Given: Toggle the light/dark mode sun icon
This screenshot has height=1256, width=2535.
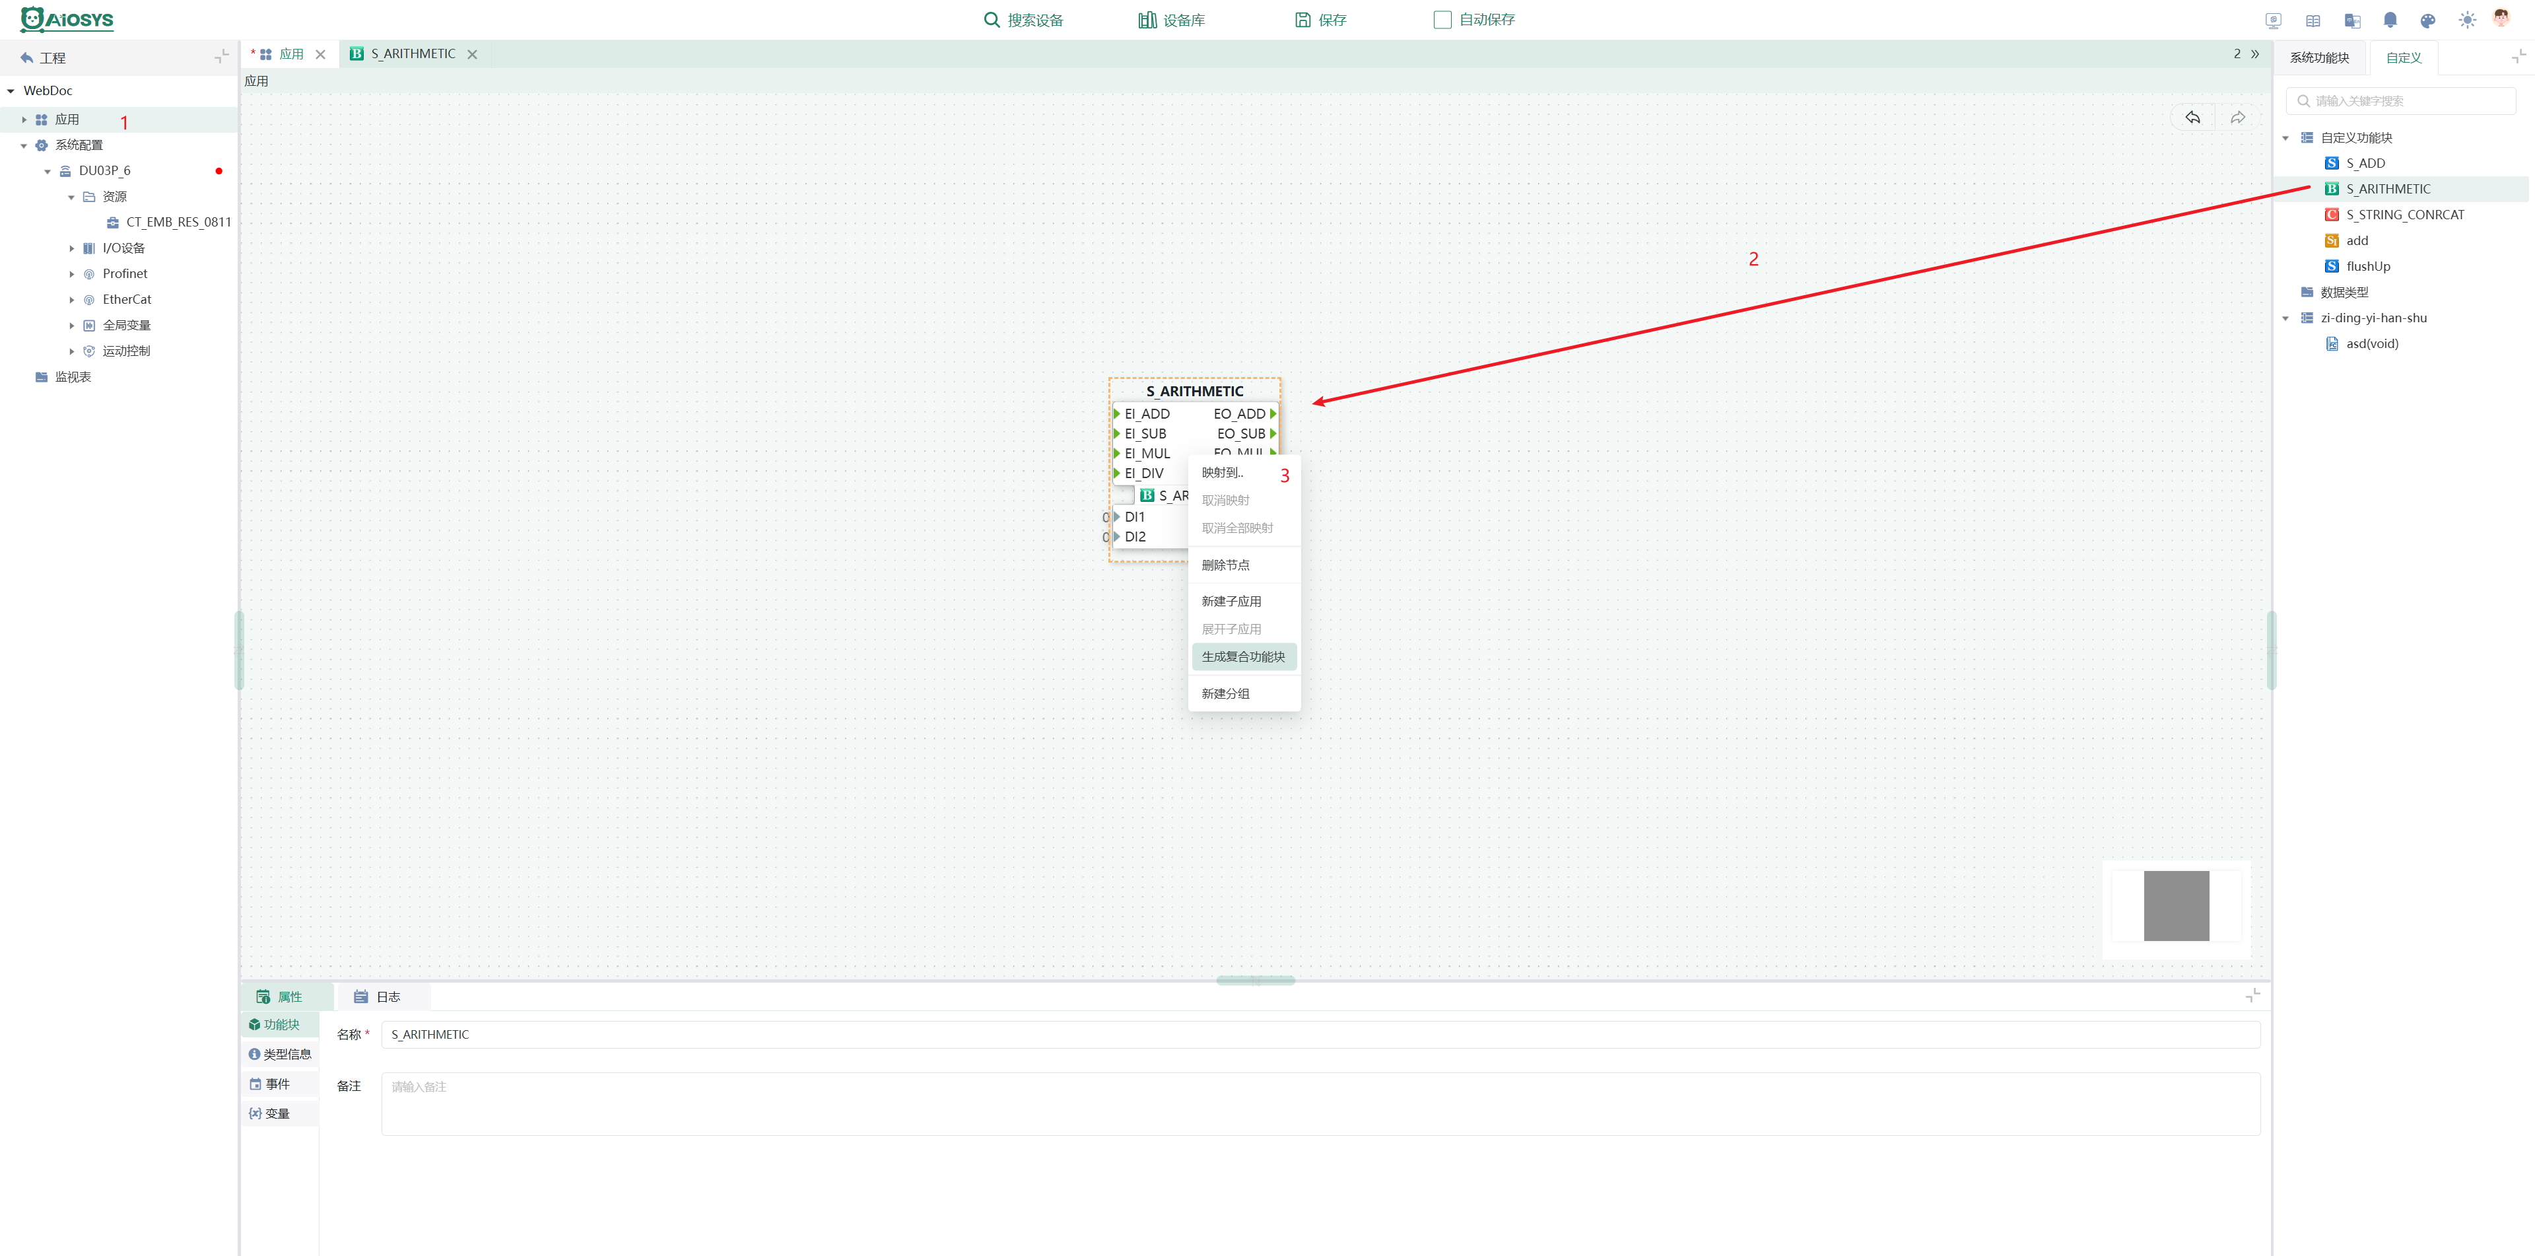Looking at the screenshot, I should tap(2467, 20).
